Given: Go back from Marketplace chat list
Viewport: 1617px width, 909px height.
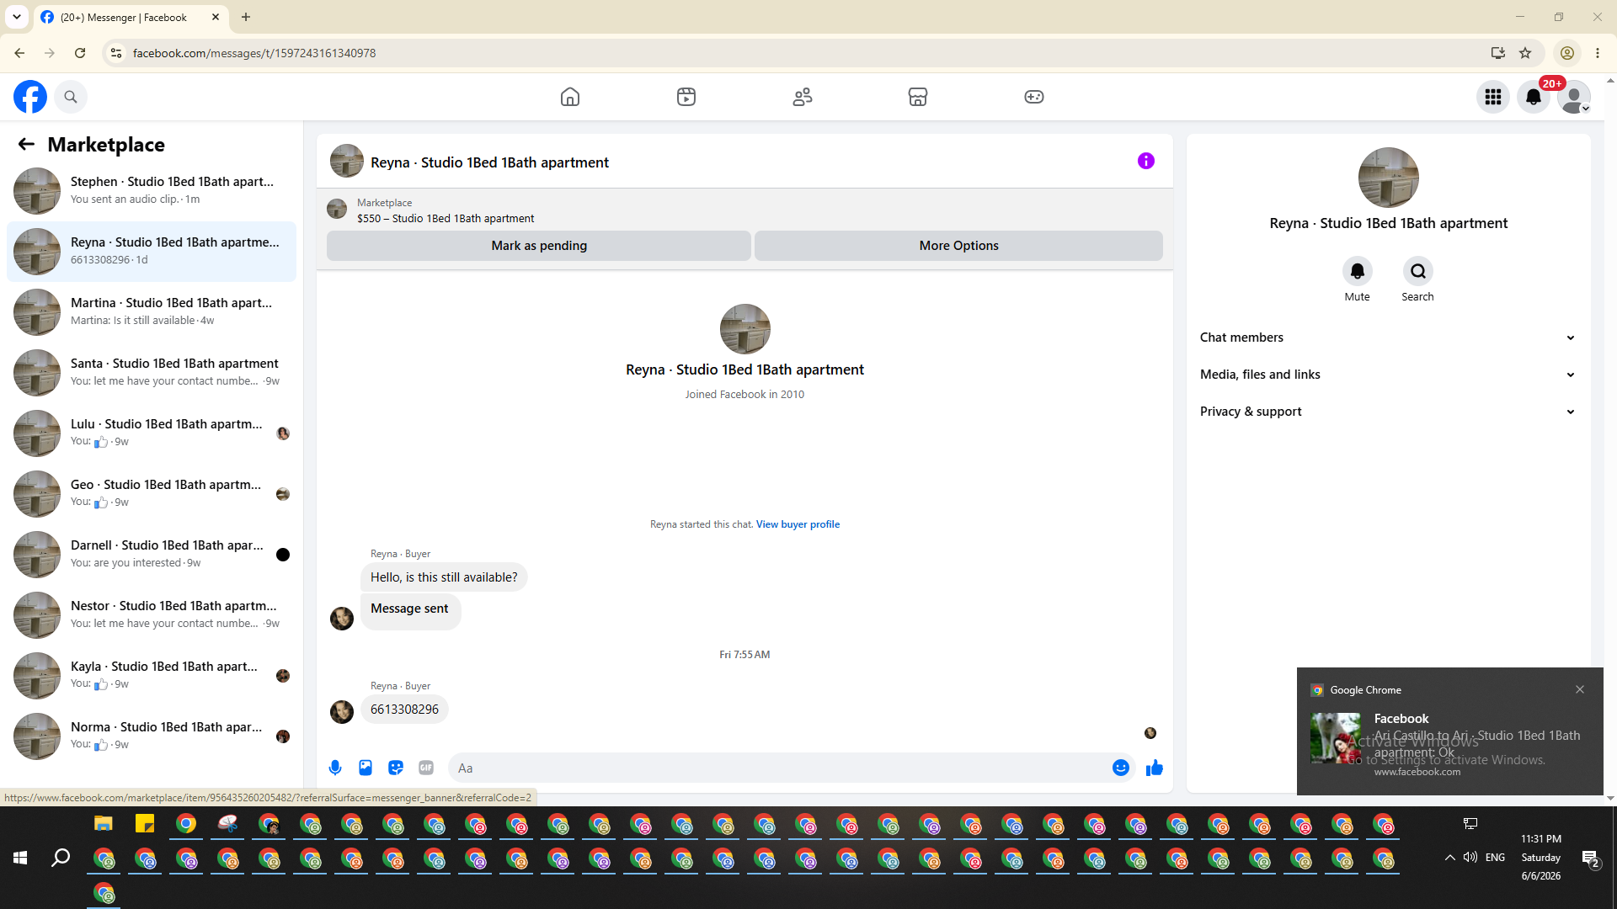Looking at the screenshot, I should pos(26,145).
